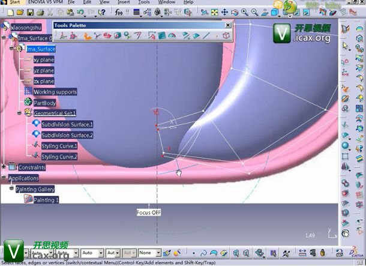Click the square frame icon in right toolbar
The width and height of the screenshot is (366, 266).
click(x=345, y=156)
